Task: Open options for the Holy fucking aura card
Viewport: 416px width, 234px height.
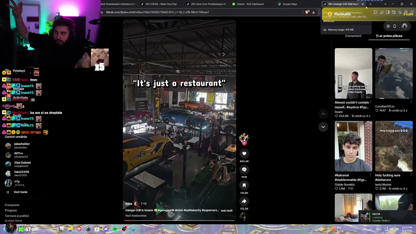Action: (411, 175)
